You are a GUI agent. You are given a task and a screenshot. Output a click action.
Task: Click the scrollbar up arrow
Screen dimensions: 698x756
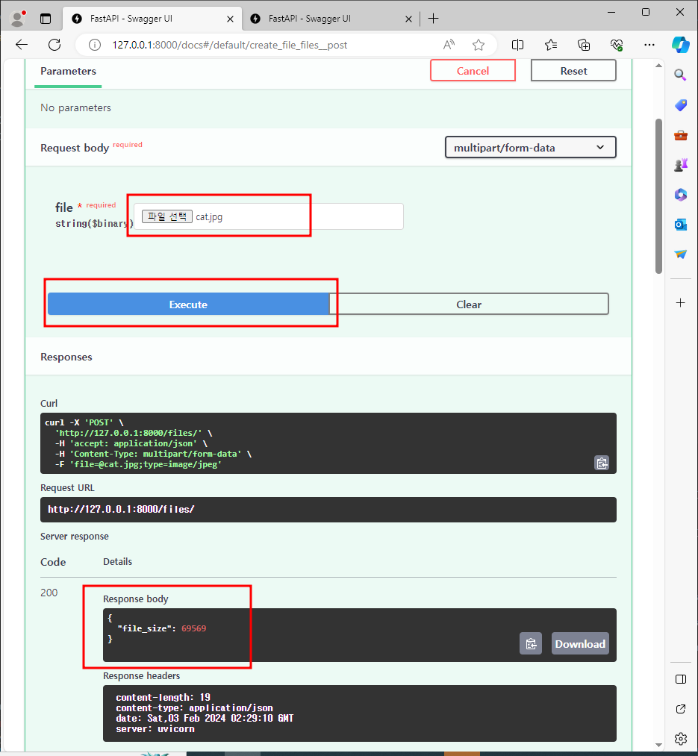tap(658, 66)
